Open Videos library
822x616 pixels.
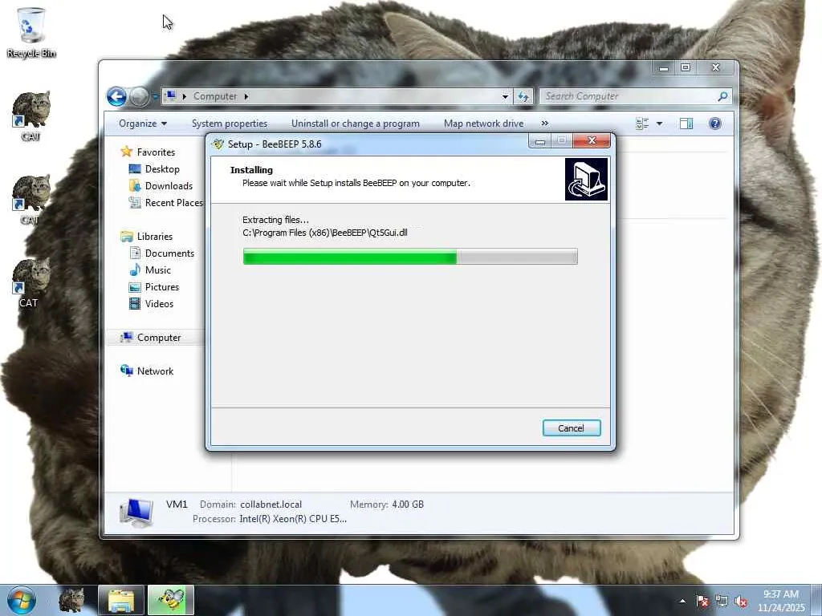(160, 304)
